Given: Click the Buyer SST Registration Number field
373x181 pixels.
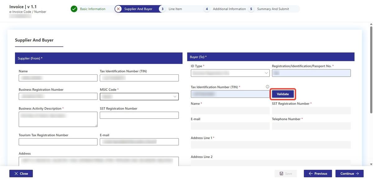Looking at the screenshot, I should click(x=311, y=111).
